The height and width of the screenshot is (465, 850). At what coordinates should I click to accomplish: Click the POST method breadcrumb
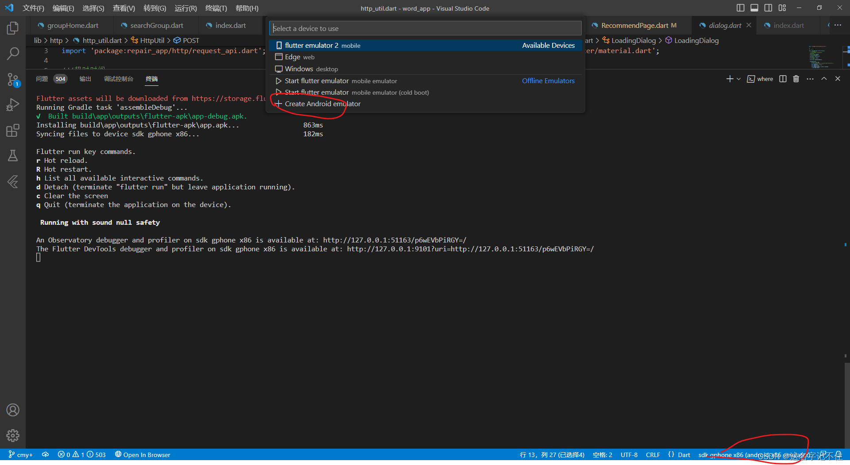click(x=186, y=40)
